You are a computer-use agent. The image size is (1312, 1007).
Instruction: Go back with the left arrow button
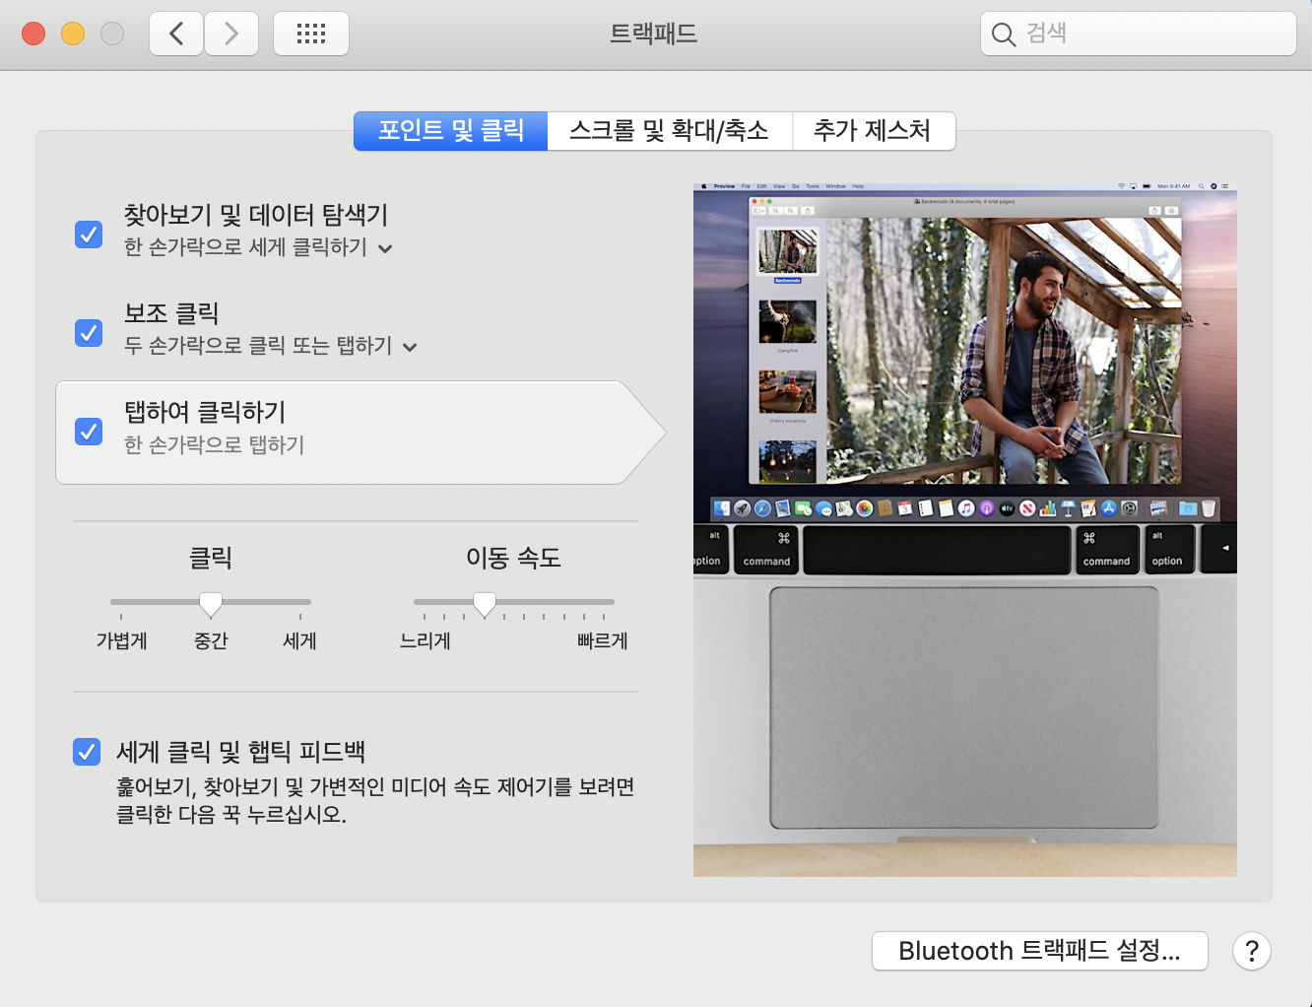tap(176, 34)
